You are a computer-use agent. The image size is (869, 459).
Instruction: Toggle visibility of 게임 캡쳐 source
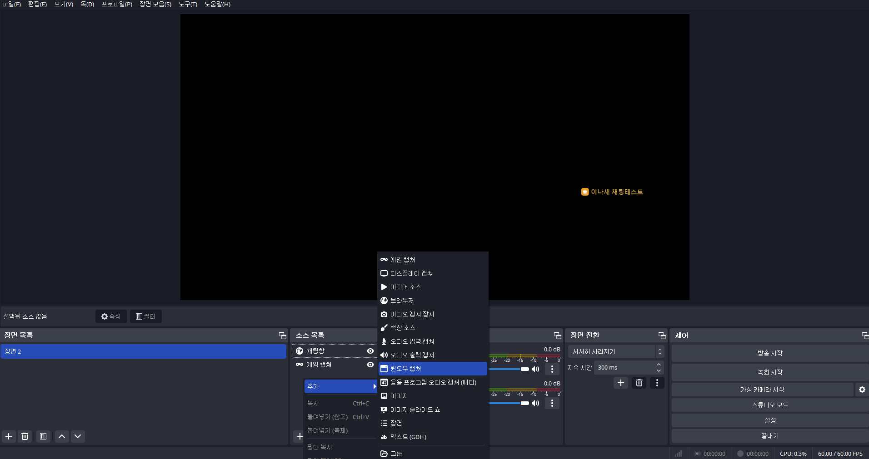[370, 365]
